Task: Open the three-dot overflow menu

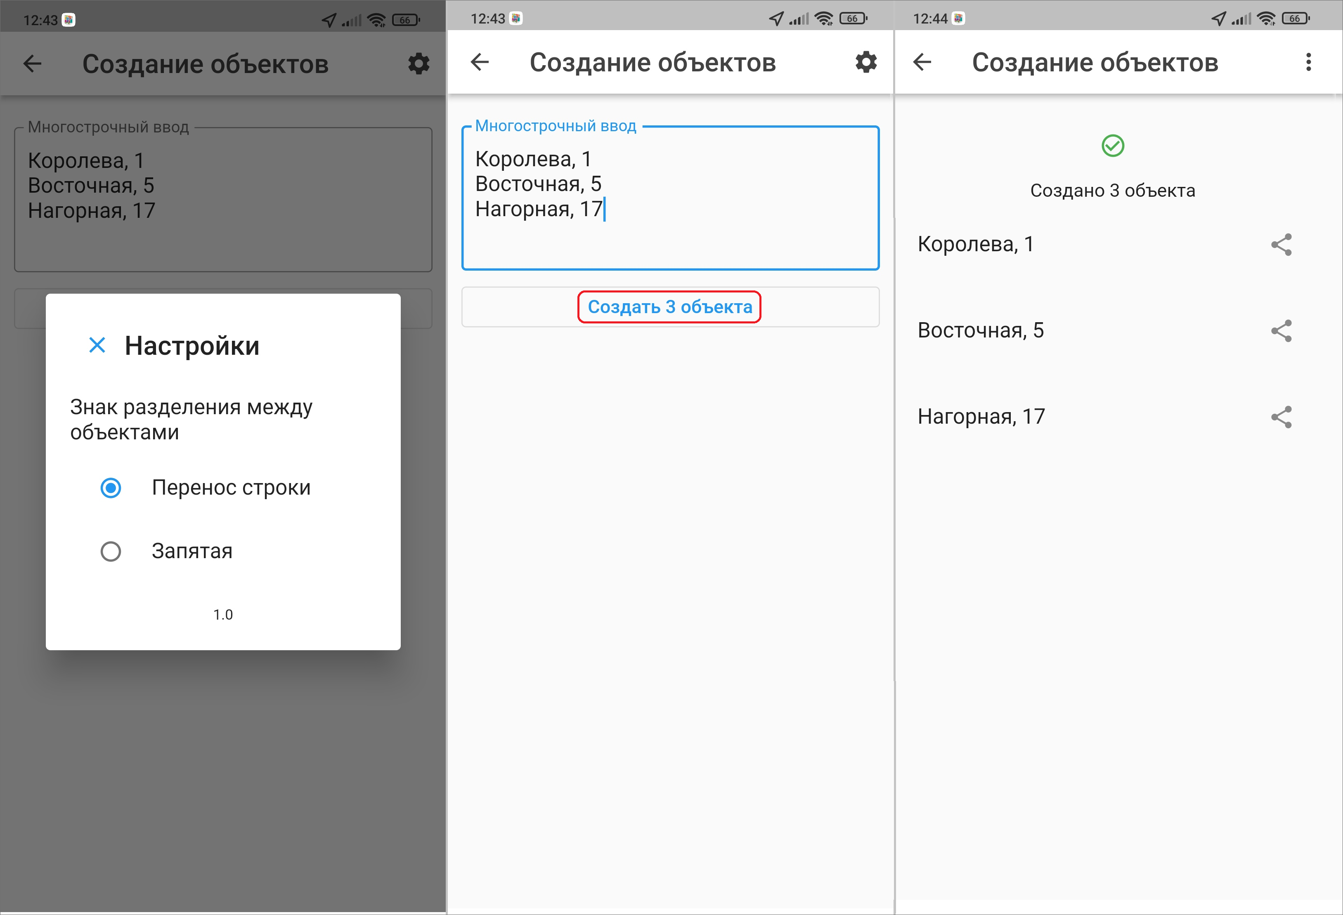Action: coord(1308,62)
